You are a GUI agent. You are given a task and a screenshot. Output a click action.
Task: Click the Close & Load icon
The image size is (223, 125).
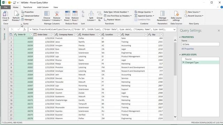pos(6,14)
